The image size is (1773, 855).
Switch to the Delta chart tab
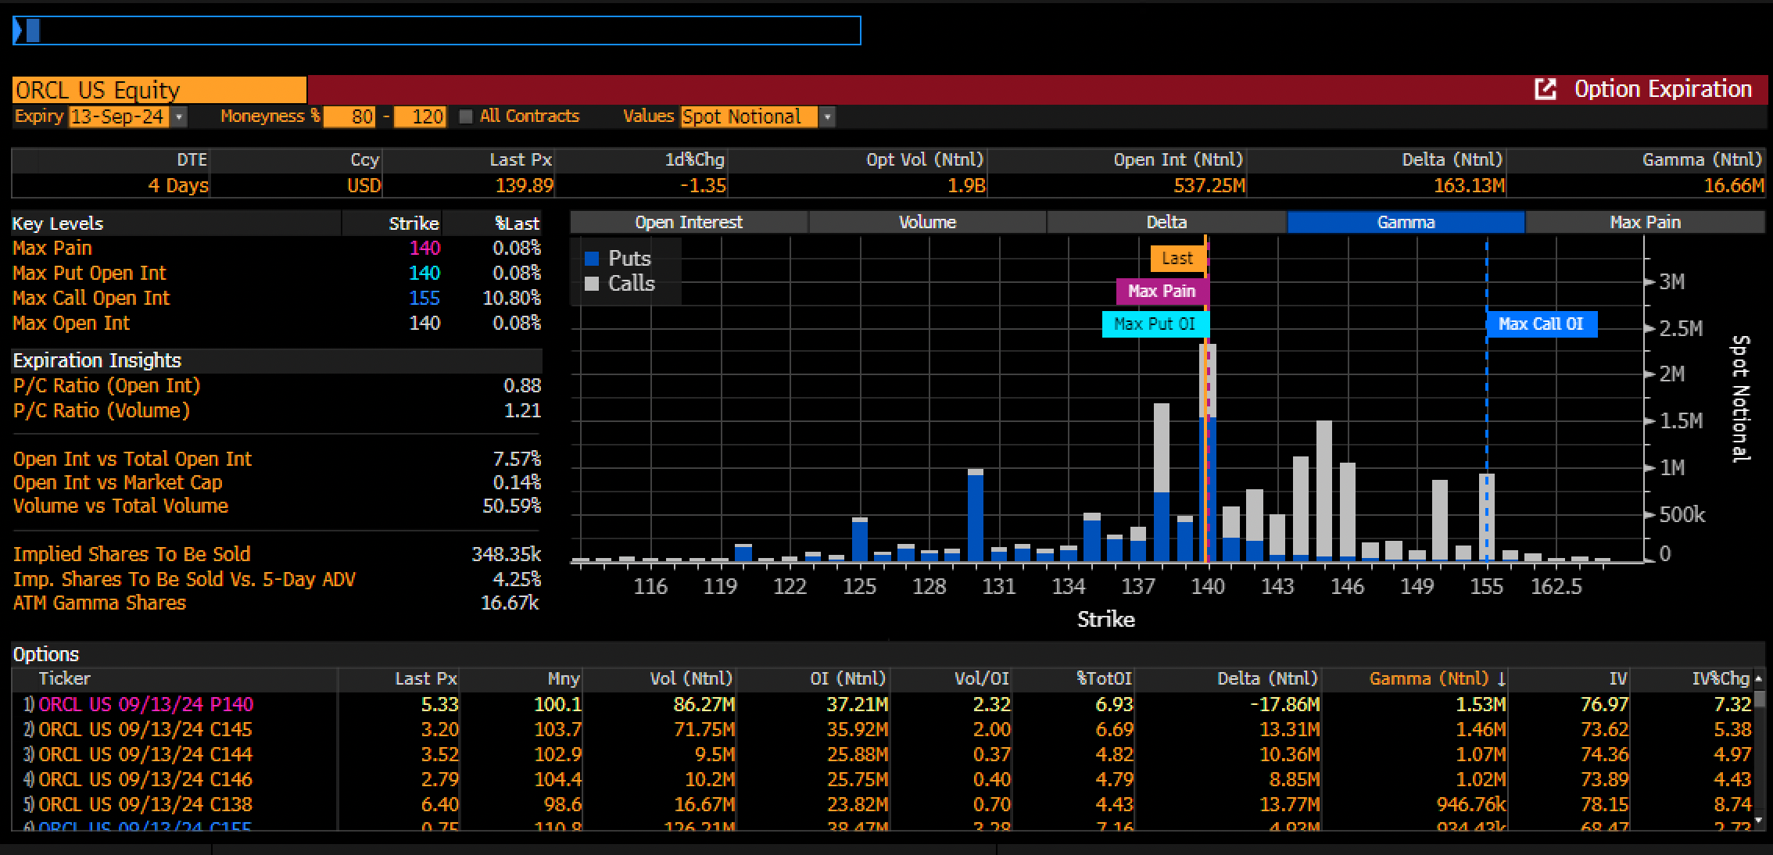[x=1166, y=222]
